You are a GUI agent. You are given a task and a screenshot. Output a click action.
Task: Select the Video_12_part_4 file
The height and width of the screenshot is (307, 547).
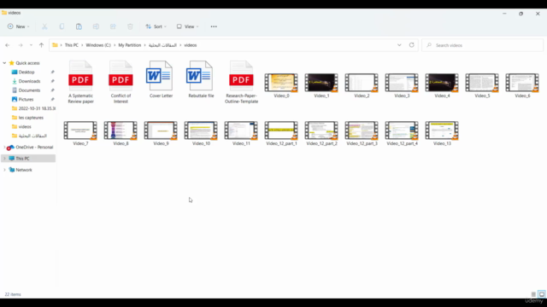(x=402, y=133)
